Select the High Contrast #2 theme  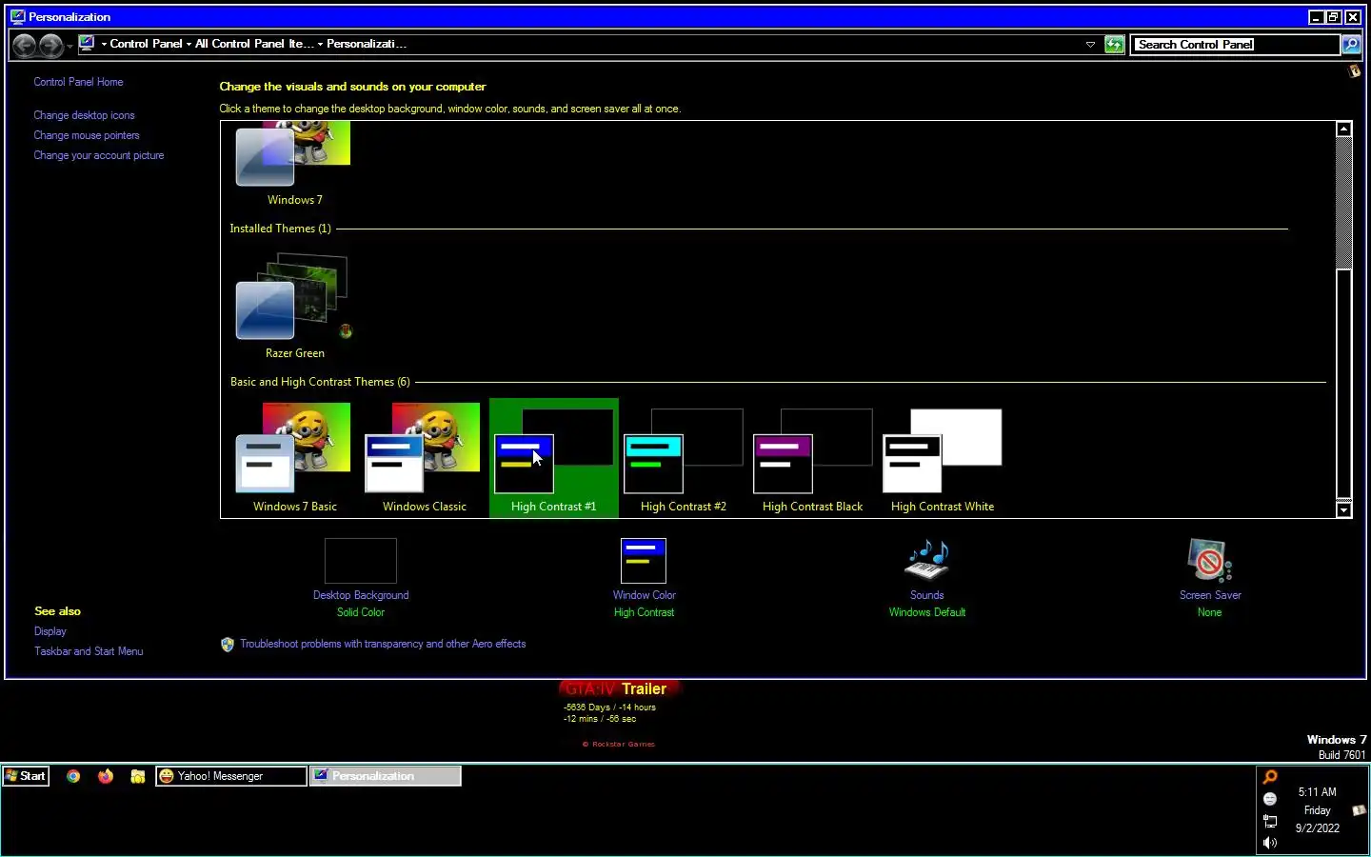[x=683, y=459]
